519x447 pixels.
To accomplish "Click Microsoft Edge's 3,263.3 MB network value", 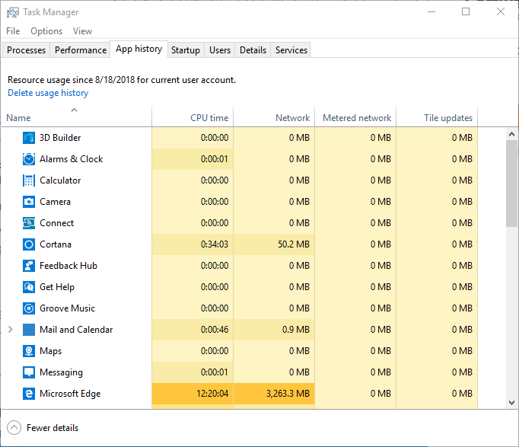I will (x=288, y=394).
